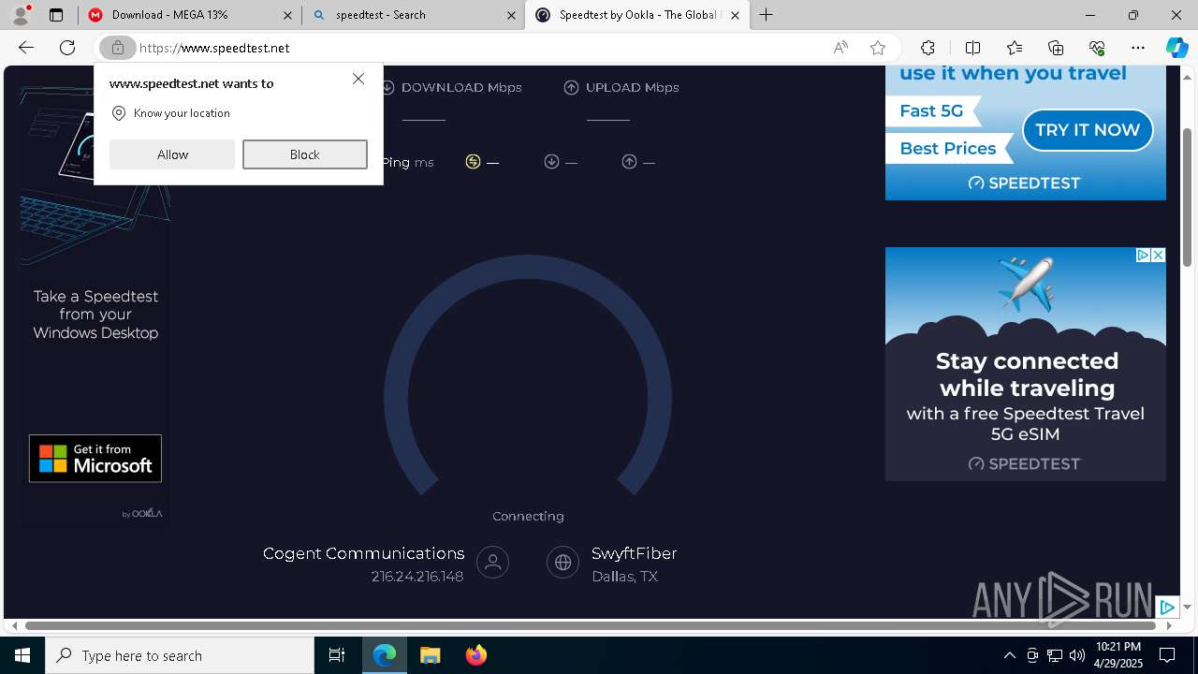Screen dimensions: 1198x674
Task: Select Speedtest by Ookla tab
Action: 636,15
